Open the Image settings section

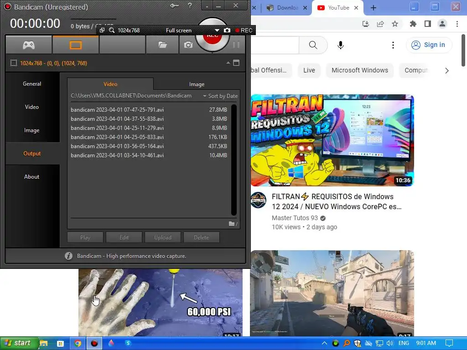pyautogui.click(x=32, y=130)
